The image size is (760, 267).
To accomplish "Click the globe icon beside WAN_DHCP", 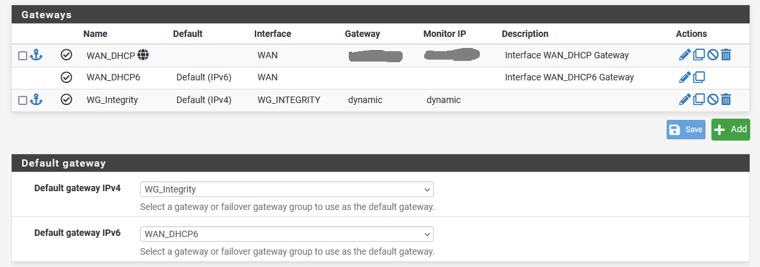I will tap(143, 55).
